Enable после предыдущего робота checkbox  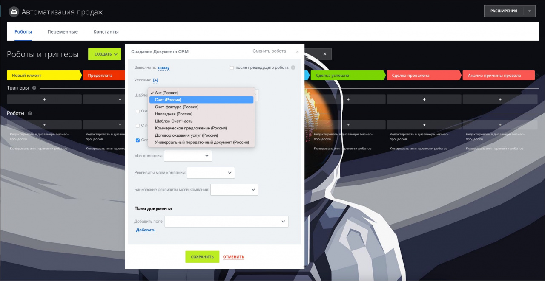pyautogui.click(x=232, y=67)
